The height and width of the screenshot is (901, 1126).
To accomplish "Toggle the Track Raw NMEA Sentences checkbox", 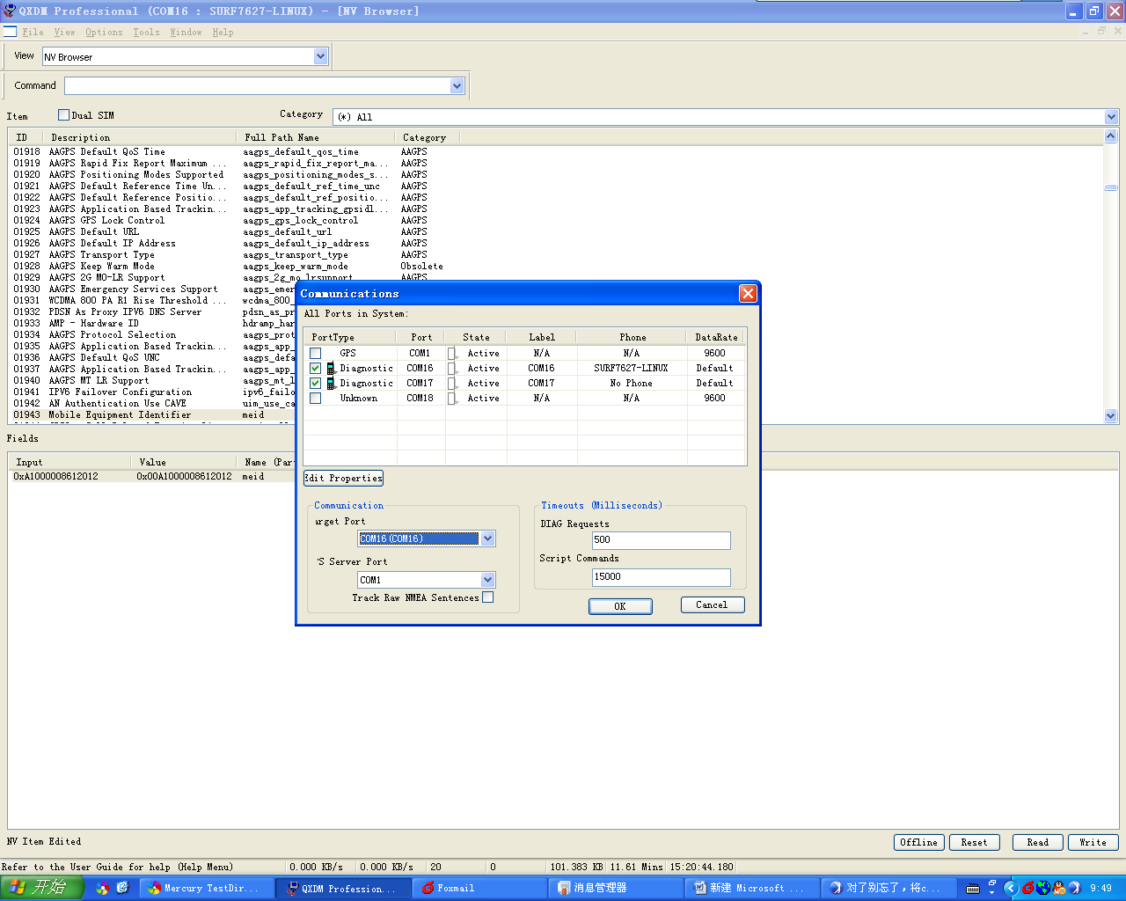I will (488, 597).
